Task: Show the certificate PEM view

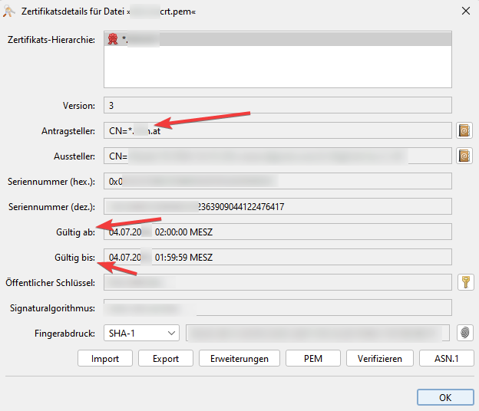Action: click(x=313, y=358)
